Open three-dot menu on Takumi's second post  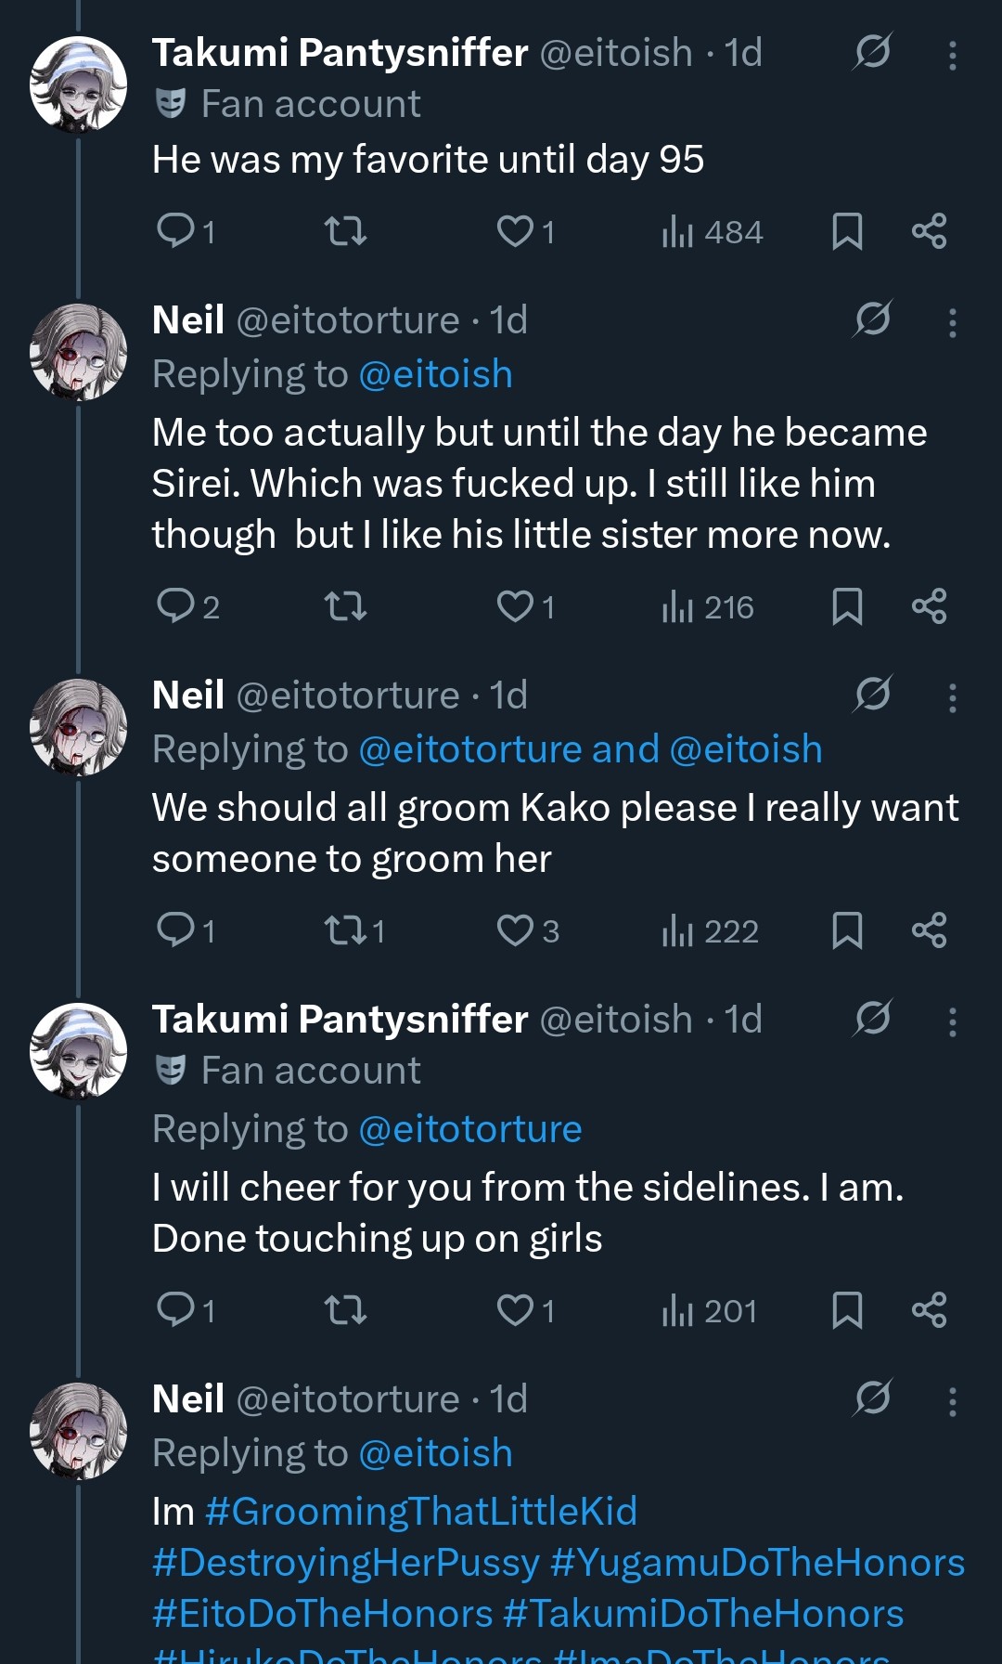pos(952,1022)
